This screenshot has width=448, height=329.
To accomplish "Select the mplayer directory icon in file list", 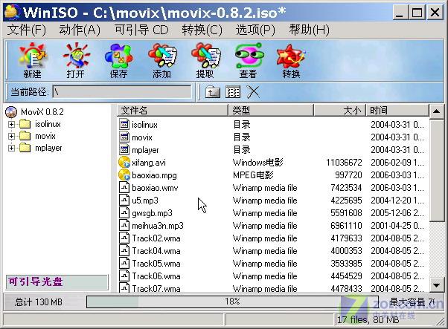I will click(x=124, y=150).
